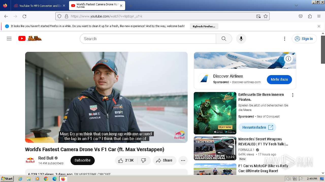The width and height of the screenshot is (325, 182).
Task: Expand list all tabs chevron
Action: pyautogui.click(x=296, y=6)
